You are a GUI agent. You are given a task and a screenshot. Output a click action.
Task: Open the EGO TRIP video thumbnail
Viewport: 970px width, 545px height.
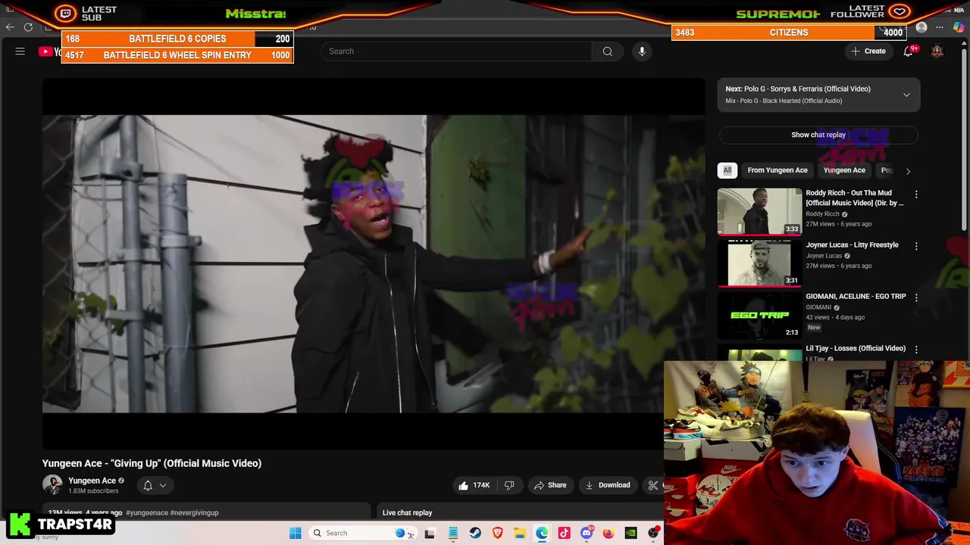click(759, 314)
